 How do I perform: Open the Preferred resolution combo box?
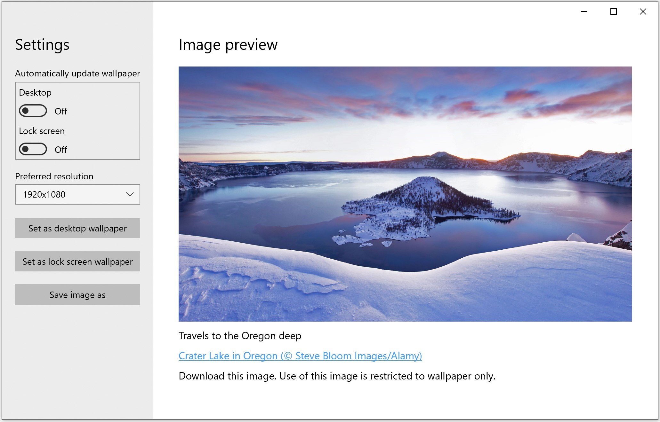tap(77, 194)
